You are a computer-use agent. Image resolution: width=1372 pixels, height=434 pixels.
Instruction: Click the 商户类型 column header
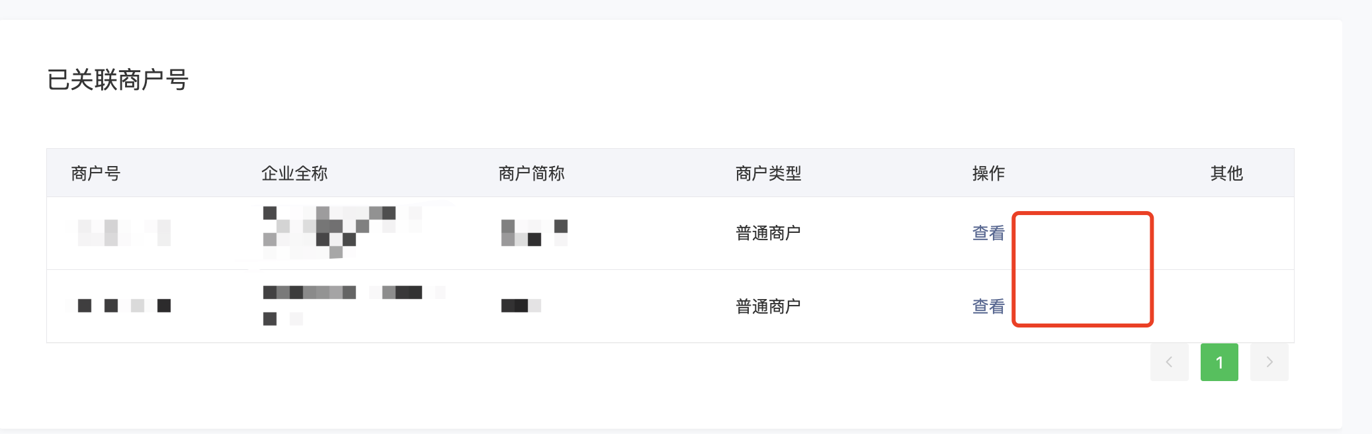click(768, 173)
